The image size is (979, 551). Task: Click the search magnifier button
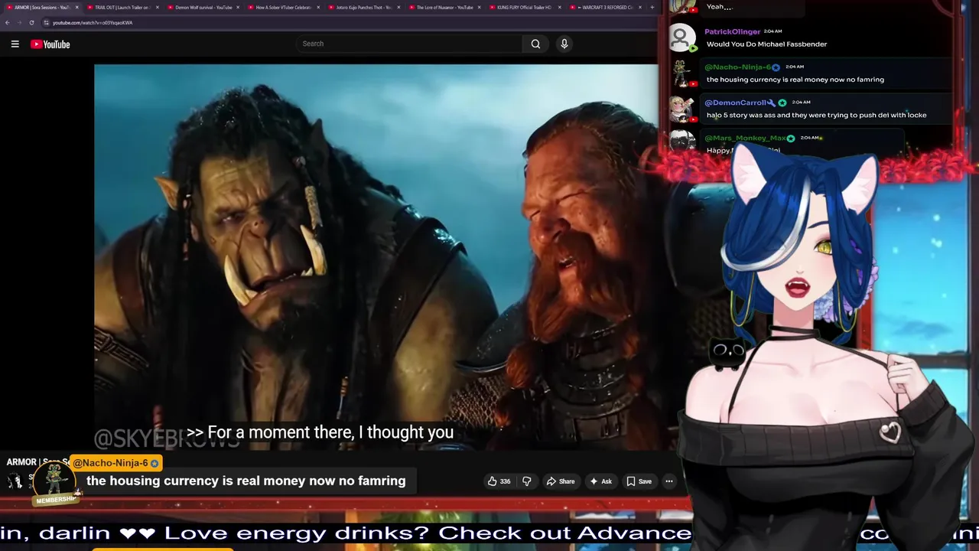pyautogui.click(x=535, y=44)
